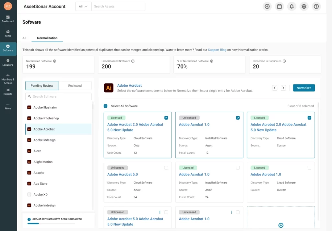Go to Items in sidebar
The height and width of the screenshot is (231, 332).
(8, 33)
